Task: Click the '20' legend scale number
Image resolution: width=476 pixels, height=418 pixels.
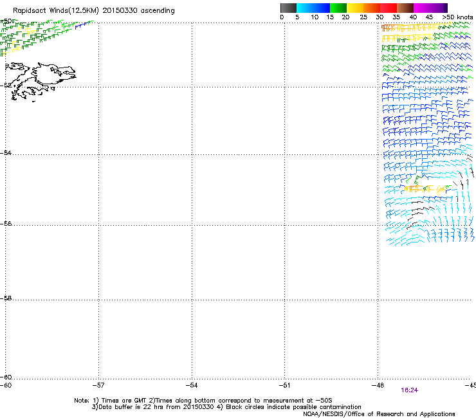Action: click(345, 17)
